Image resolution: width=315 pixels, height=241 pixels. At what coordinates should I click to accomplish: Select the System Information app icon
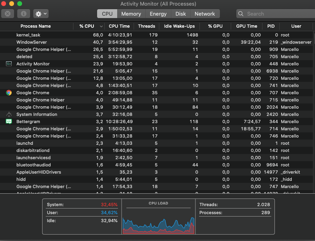[x=9, y=114]
